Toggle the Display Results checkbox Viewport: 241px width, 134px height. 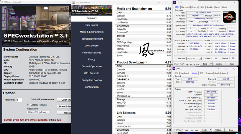coord(28,105)
